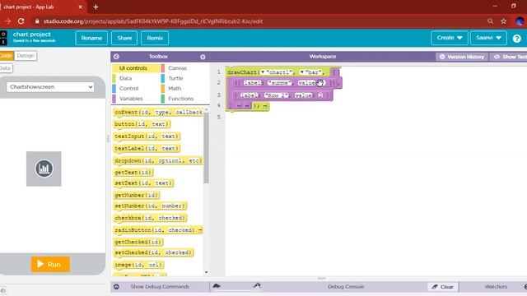Pick the radioButton(id, checked) block
527x296 pixels.
(x=157, y=230)
